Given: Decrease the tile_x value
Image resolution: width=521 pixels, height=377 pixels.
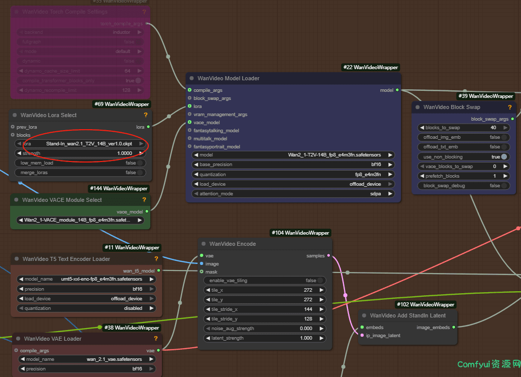Looking at the screenshot, I should (208, 290).
